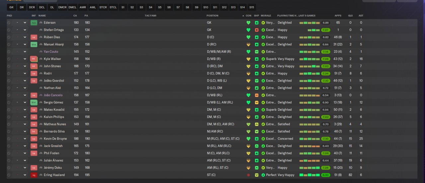
Task: Open position dropdown chevron for John Stones
Action: pyautogui.click(x=25, y=66)
